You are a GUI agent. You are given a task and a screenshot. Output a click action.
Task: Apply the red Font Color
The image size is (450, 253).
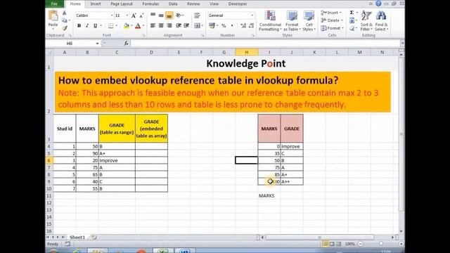[x=138, y=26]
